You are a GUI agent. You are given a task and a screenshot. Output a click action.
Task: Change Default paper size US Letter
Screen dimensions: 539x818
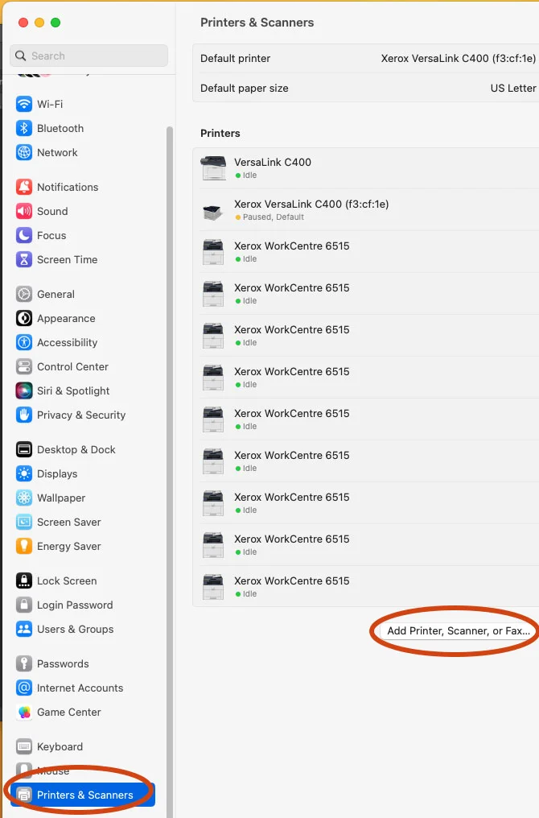[513, 89]
